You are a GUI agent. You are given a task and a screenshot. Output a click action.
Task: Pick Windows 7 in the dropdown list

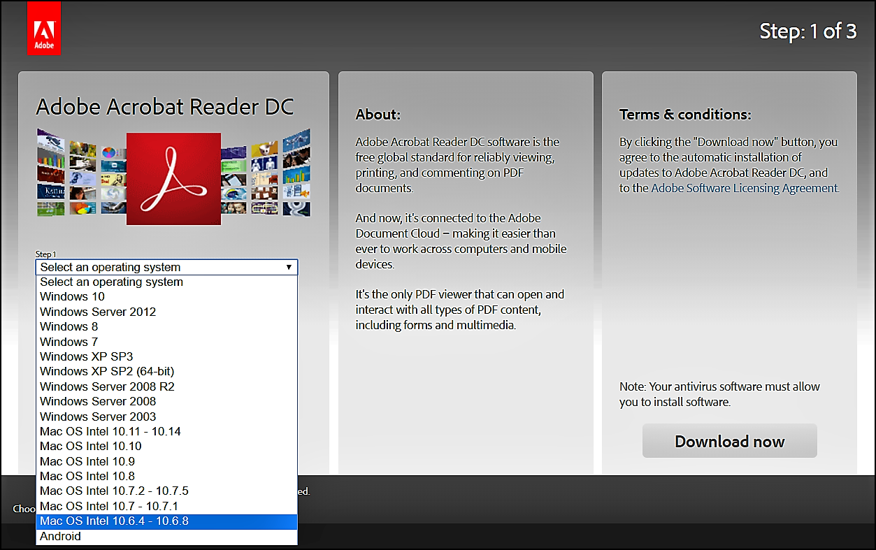tap(166, 342)
